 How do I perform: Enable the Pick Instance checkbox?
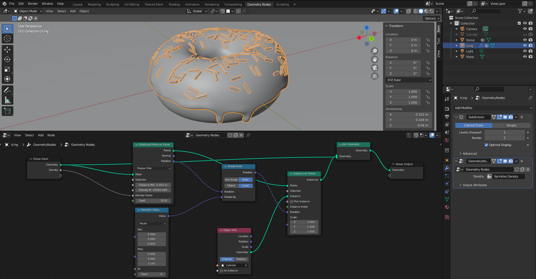coord(292,202)
